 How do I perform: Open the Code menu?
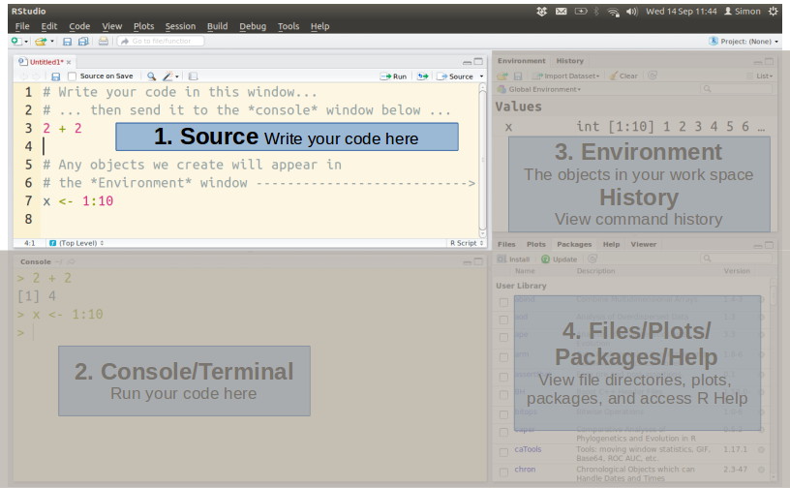[x=79, y=26]
